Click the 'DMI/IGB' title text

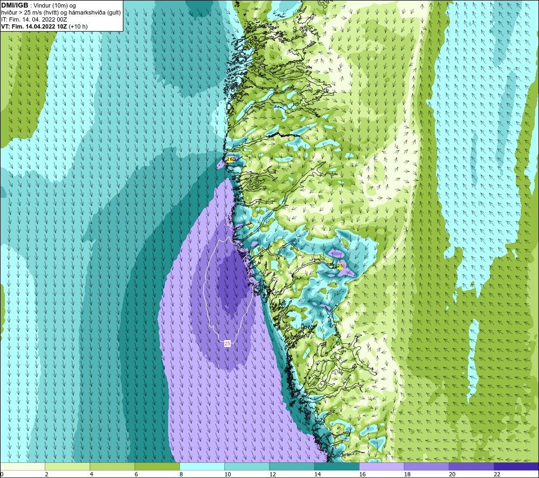click(15, 5)
